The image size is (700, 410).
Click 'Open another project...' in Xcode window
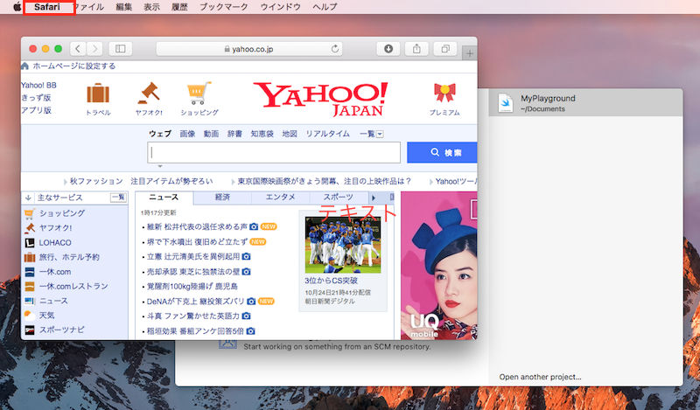pos(540,377)
